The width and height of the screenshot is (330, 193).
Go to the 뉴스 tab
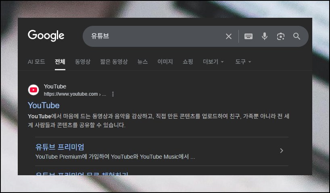142,62
